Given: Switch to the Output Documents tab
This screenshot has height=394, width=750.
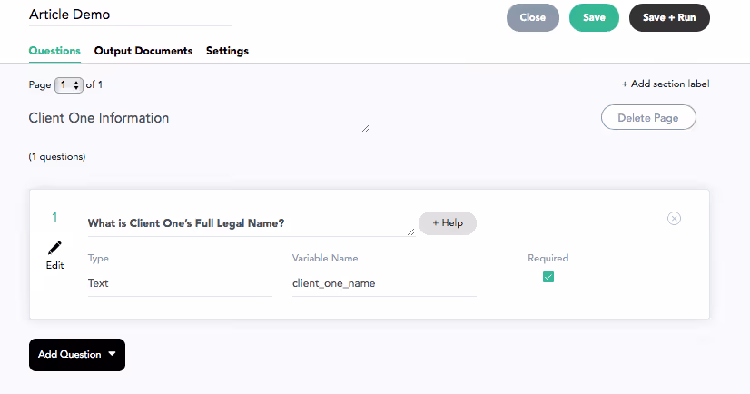Looking at the screenshot, I should point(143,51).
